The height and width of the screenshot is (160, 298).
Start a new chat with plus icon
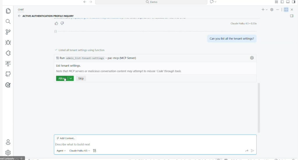pos(263,10)
